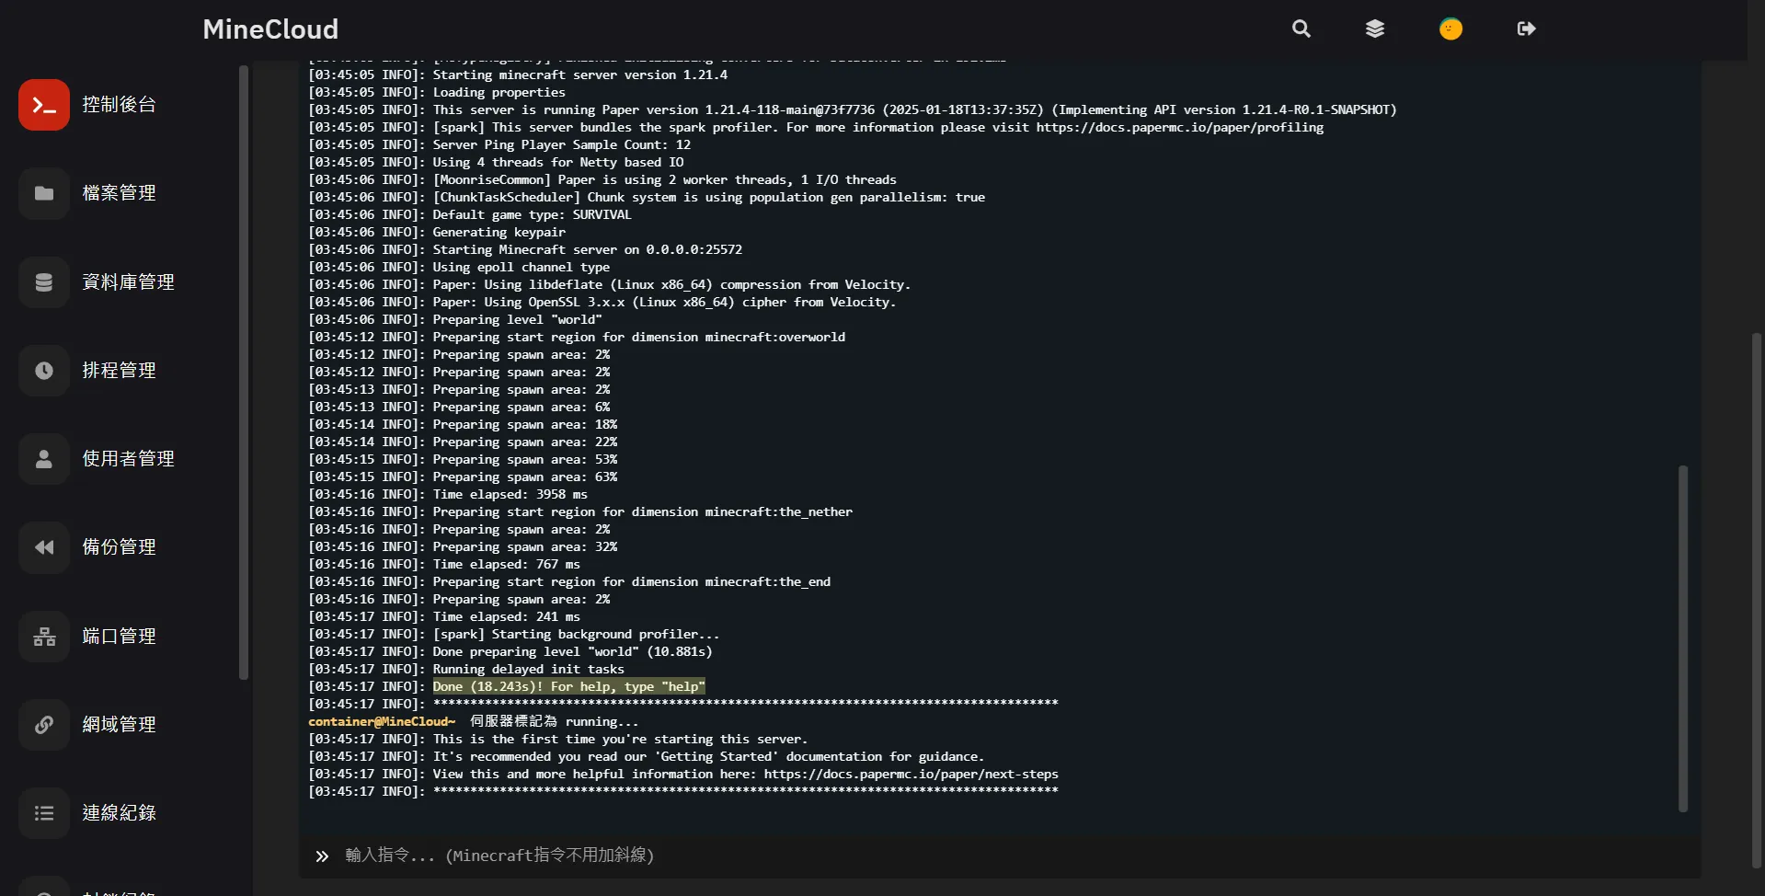
Task: Click the sidebar navigation scrollbar
Action: [x=244, y=372]
